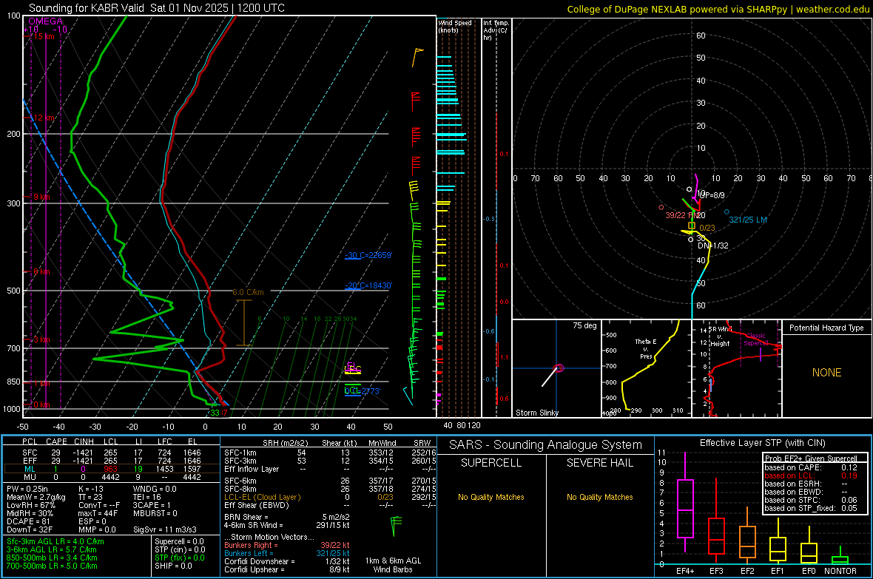Image resolution: width=873 pixels, height=579 pixels.
Task: Click the 'Inf. Temp. Adv.' panel header
Action: [x=496, y=30]
